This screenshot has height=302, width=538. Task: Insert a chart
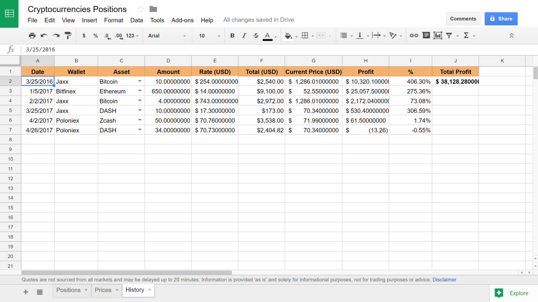pos(438,36)
